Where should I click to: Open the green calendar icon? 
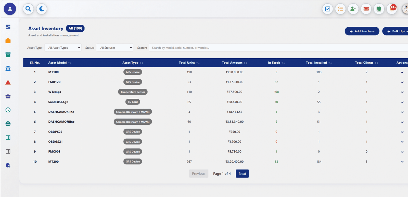pos(379,9)
